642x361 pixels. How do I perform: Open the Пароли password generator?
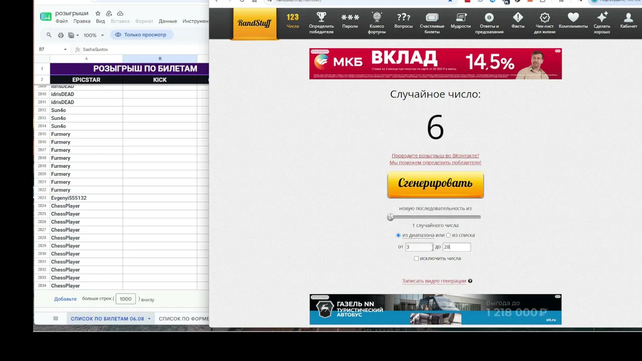click(x=350, y=22)
